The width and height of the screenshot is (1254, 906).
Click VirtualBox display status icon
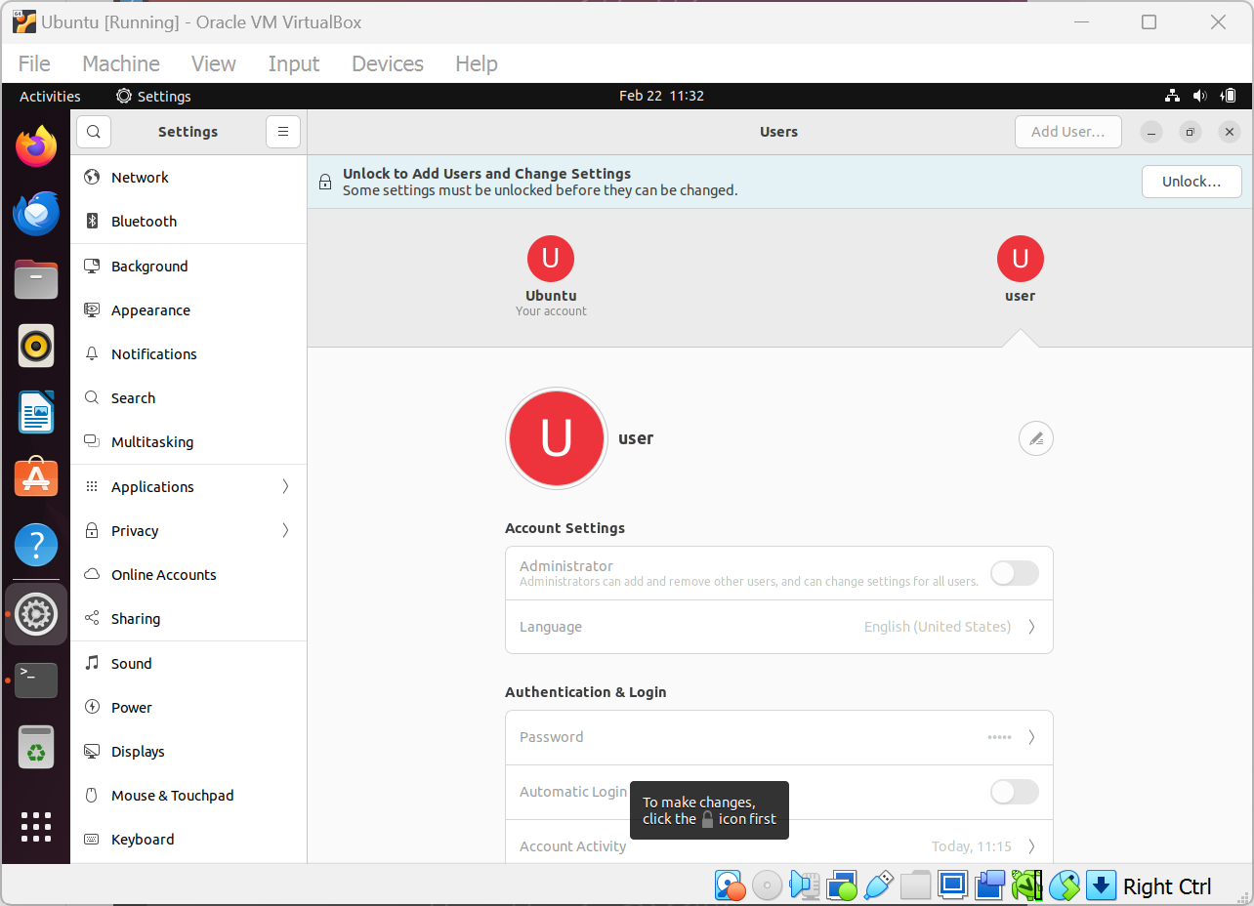click(x=952, y=885)
